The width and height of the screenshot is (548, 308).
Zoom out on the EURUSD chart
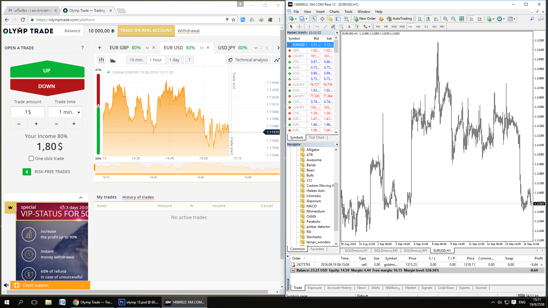coord(454,19)
